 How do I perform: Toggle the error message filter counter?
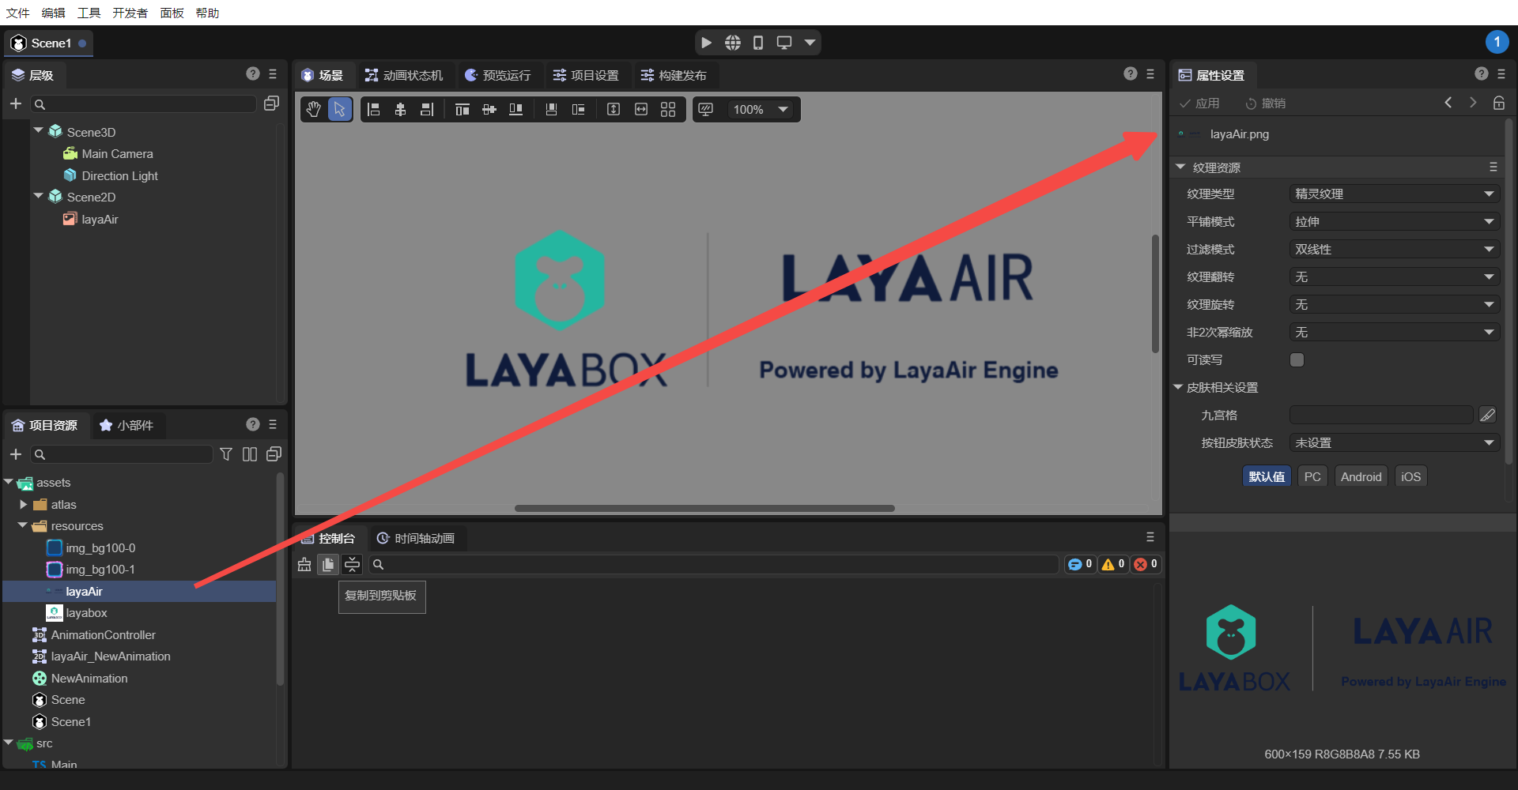1146,564
